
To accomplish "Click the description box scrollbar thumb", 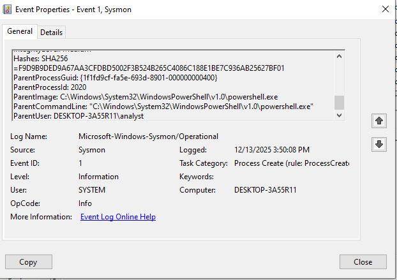I will point(339,103).
